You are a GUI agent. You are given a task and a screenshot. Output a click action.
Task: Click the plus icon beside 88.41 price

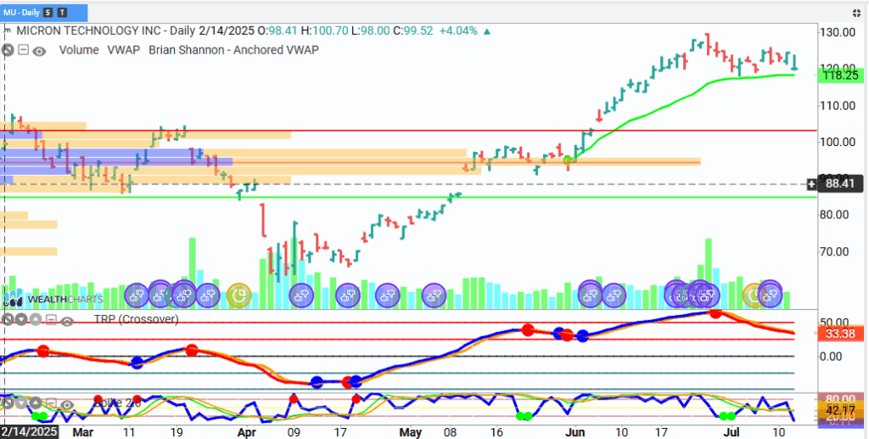(x=812, y=183)
